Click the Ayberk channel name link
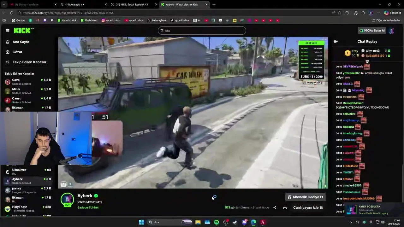 point(85,196)
